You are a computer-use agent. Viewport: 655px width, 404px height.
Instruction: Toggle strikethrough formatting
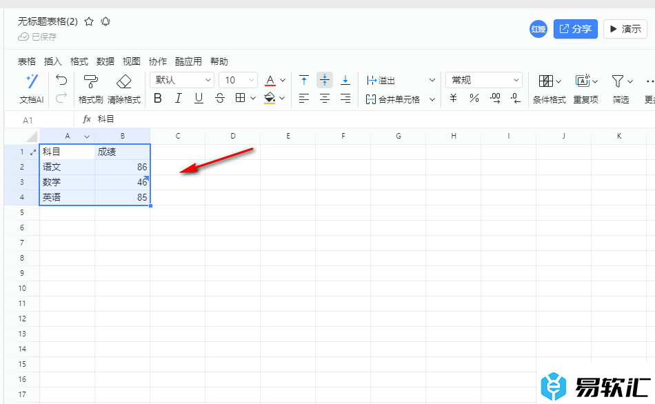[220, 98]
